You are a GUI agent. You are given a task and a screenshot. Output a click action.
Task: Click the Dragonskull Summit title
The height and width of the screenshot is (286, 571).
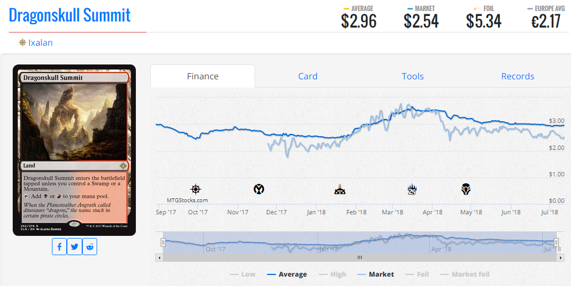(x=70, y=15)
